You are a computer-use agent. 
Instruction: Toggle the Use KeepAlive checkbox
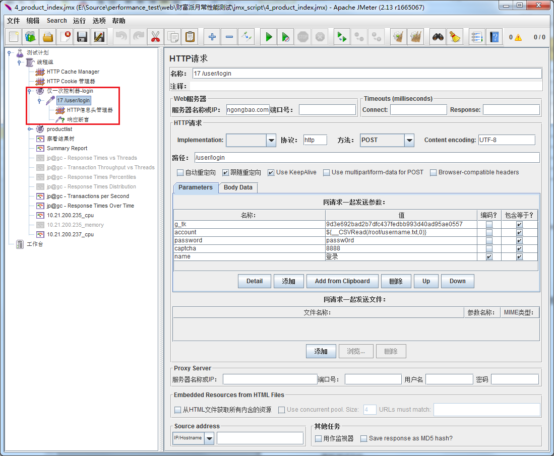tap(271, 173)
